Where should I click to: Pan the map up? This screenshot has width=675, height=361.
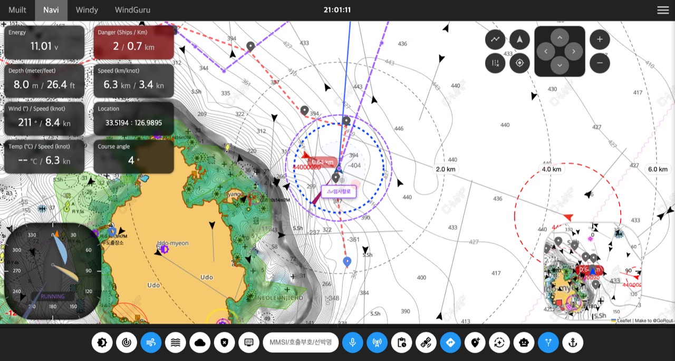(x=560, y=38)
